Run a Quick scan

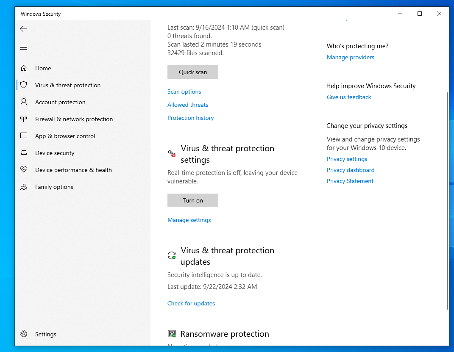(x=193, y=72)
